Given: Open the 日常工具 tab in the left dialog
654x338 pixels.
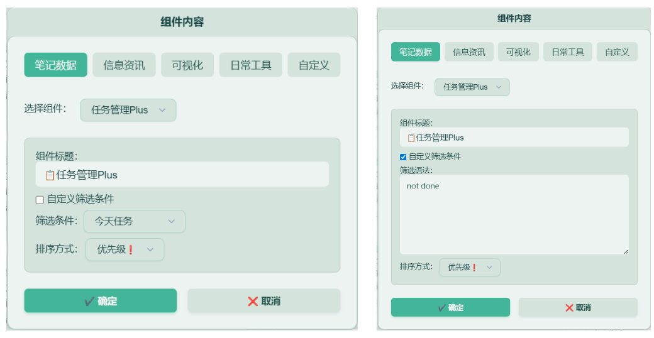Looking at the screenshot, I should [x=250, y=65].
